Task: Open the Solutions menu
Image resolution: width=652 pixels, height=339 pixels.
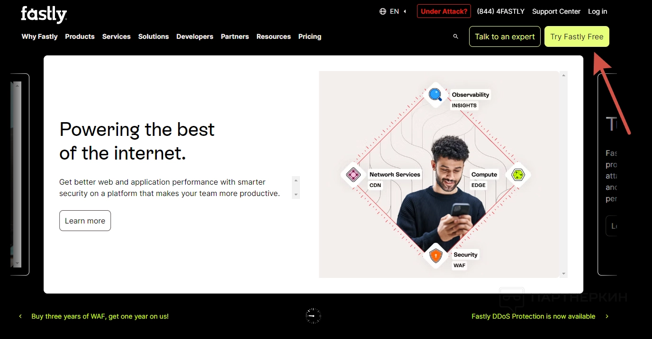Action: 154,36
